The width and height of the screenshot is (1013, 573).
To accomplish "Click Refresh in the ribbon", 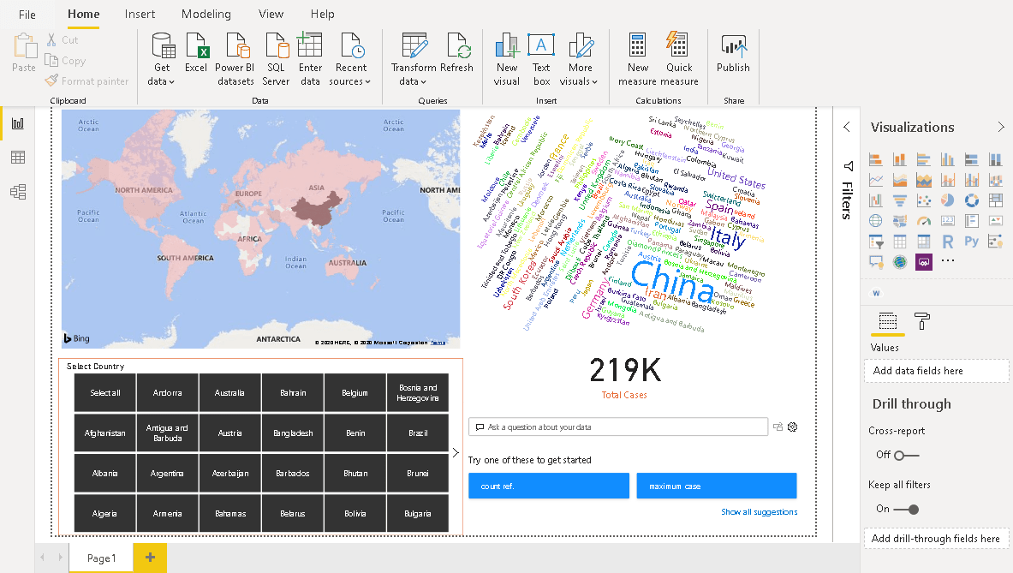I will tap(456, 52).
